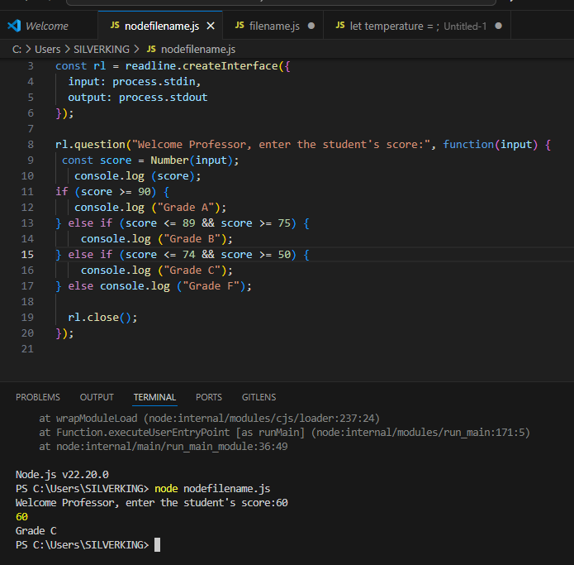Select the nodefilename.js editor tab
The width and height of the screenshot is (574, 565).
coord(161,26)
